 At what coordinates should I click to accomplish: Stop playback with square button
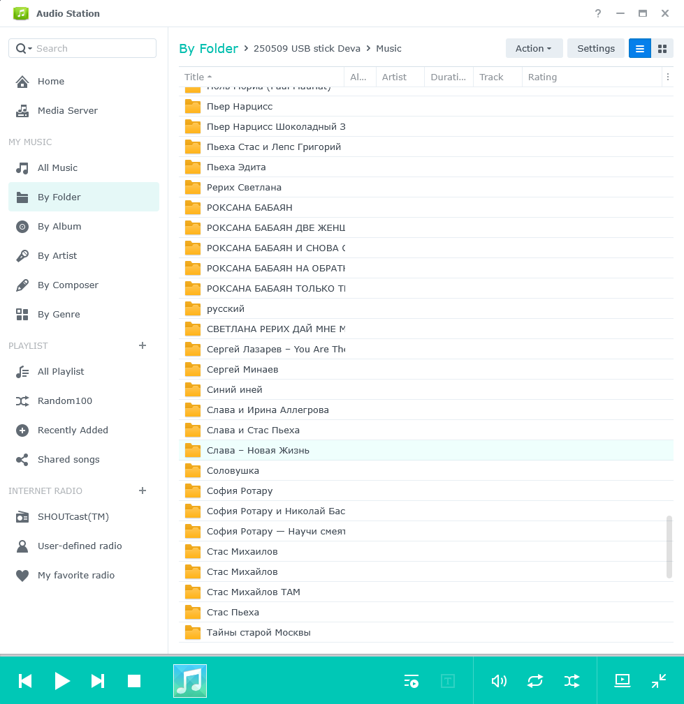click(x=134, y=681)
